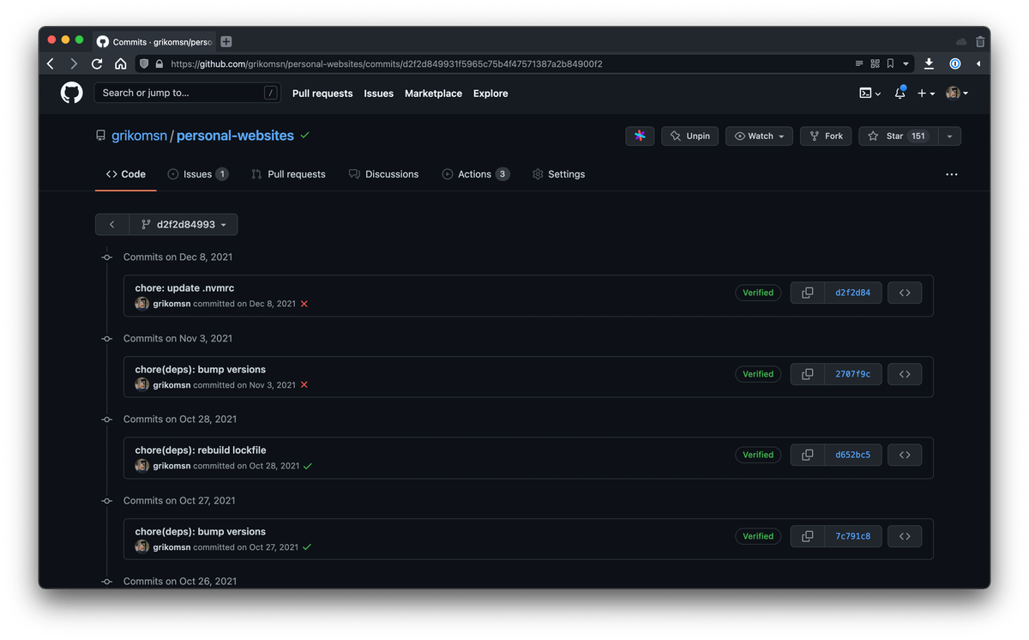Open the Actions tab
This screenshot has width=1029, height=640.
tap(476, 174)
